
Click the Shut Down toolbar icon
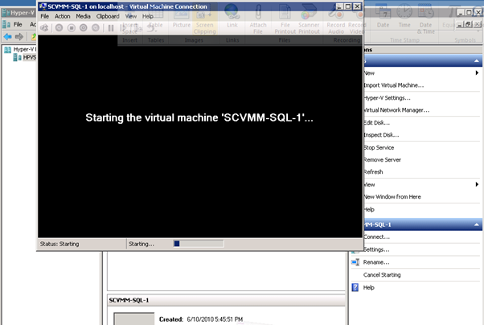coord(84,28)
